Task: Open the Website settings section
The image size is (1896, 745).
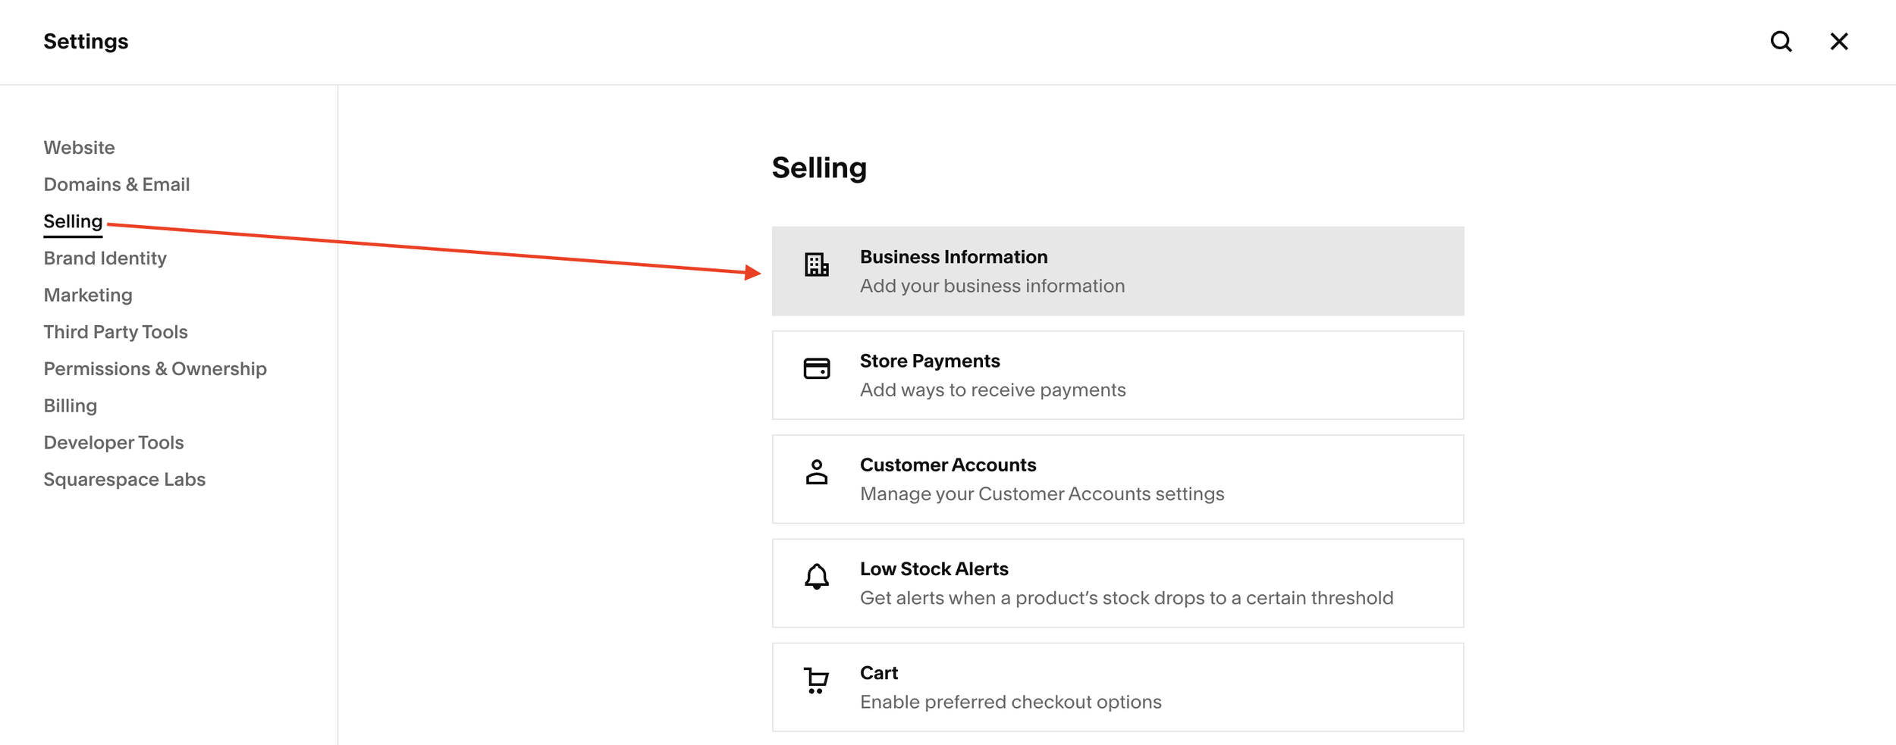Action: (x=79, y=148)
